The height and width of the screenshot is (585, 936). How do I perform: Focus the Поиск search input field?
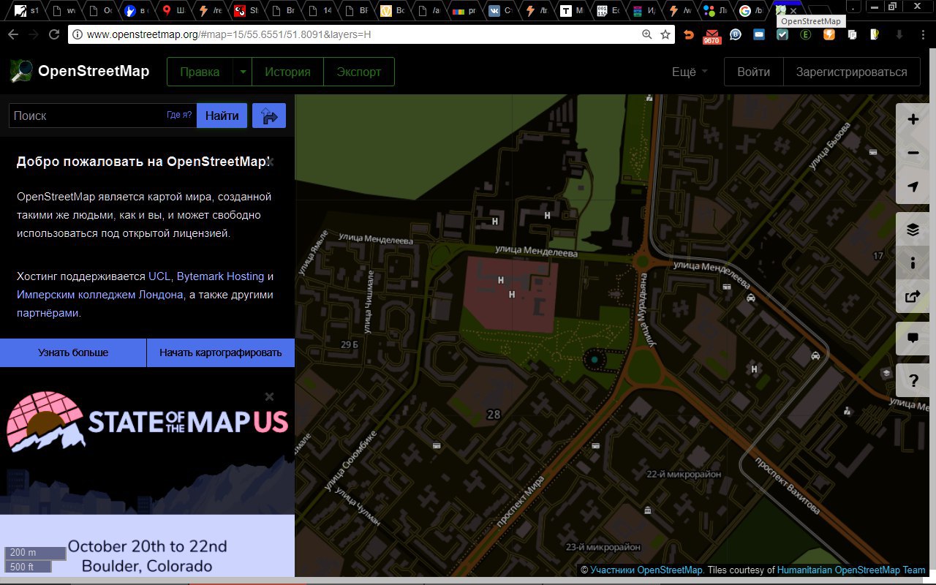[102, 116]
